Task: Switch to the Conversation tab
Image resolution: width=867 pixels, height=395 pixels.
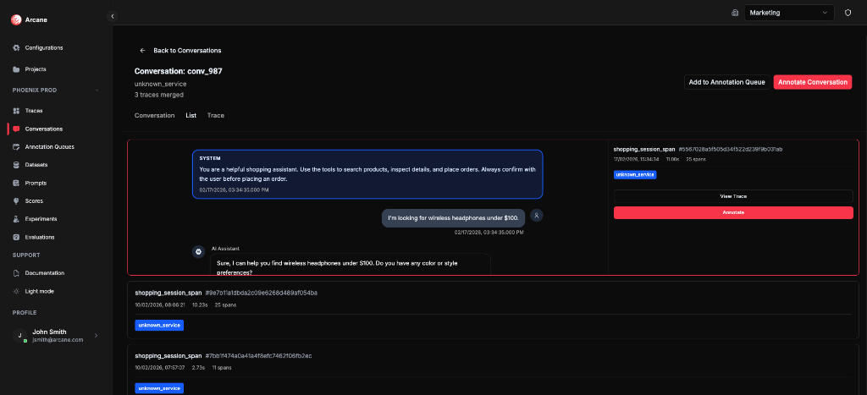Action: (x=154, y=115)
